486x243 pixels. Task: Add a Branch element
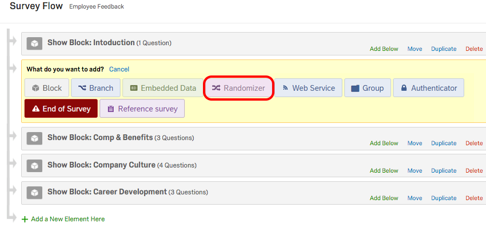(x=95, y=88)
